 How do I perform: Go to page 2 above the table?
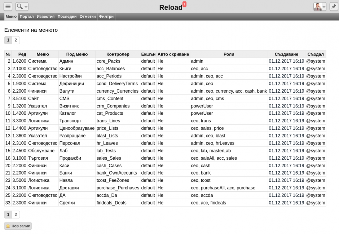click(x=16, y=40)
